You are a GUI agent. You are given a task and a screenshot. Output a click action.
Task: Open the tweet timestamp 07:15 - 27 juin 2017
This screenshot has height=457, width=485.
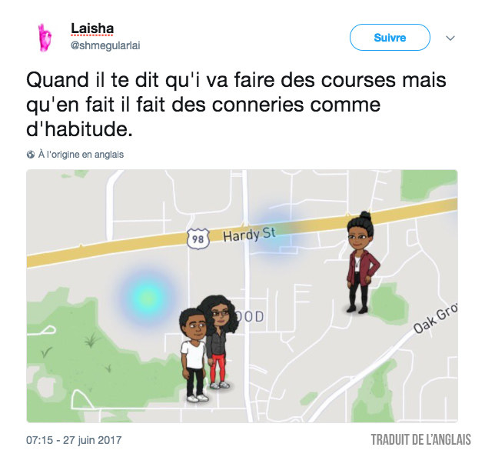pyautogui.click(x=74, y=440)
